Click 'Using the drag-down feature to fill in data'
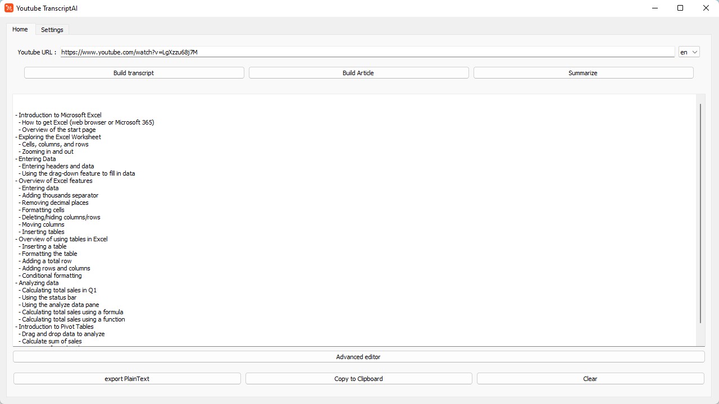The width and height of the screenshot is (719, 404). (x=78, y=173)
